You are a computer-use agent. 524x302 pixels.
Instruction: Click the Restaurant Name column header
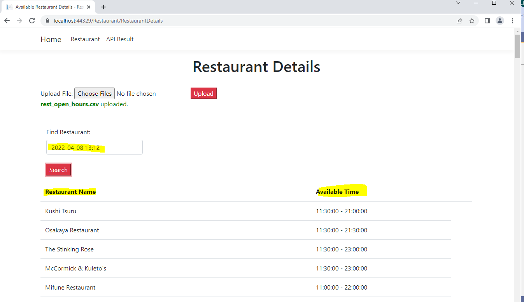[70, 191]
